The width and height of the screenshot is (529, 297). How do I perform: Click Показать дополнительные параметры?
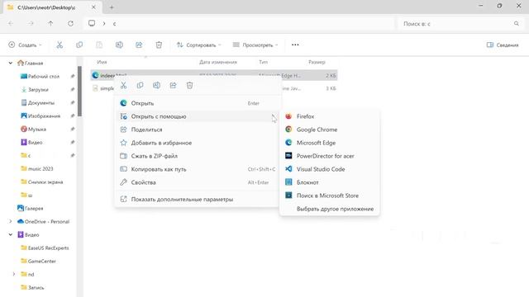pyautogui.click(x=198, y=200)
